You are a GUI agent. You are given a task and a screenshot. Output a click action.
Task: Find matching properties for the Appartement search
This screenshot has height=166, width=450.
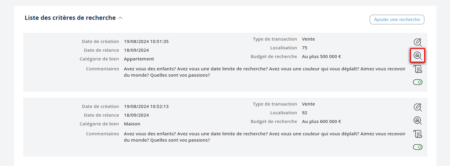coord(417,56)
